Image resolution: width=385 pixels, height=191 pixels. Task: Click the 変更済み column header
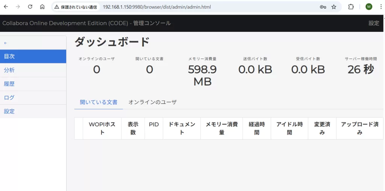click(x=322, y=128)
